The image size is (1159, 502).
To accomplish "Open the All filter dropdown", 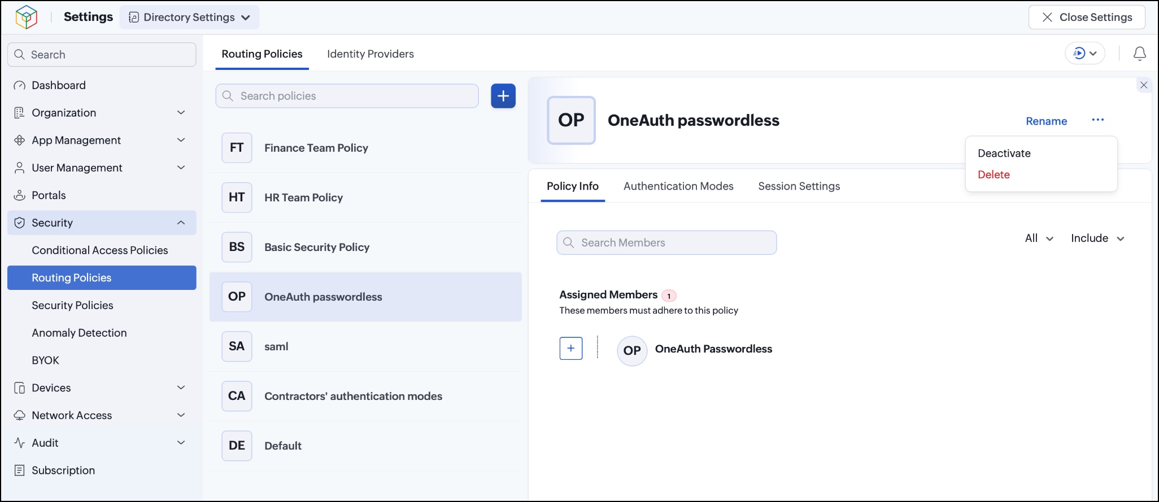I will click(1039, 238).
